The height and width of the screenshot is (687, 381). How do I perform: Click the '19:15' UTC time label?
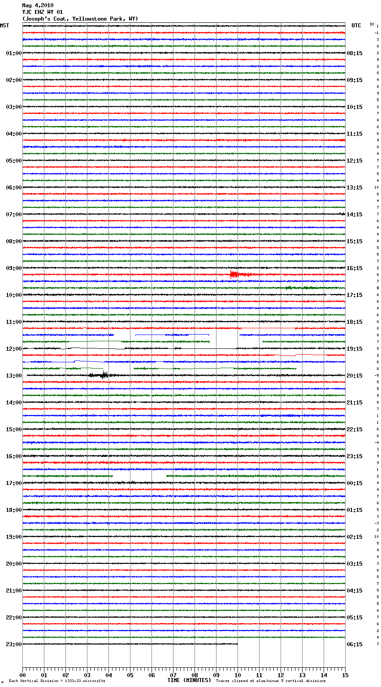pos(355,349)
